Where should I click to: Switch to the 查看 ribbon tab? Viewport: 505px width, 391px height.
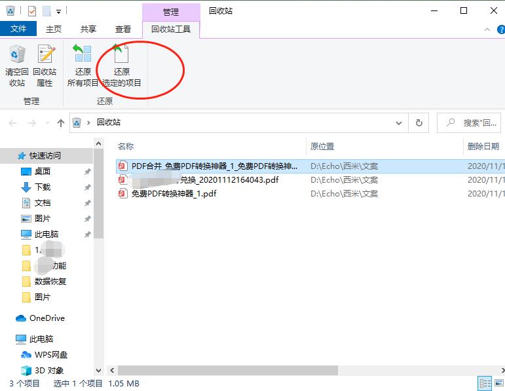[x=123, y=29]
